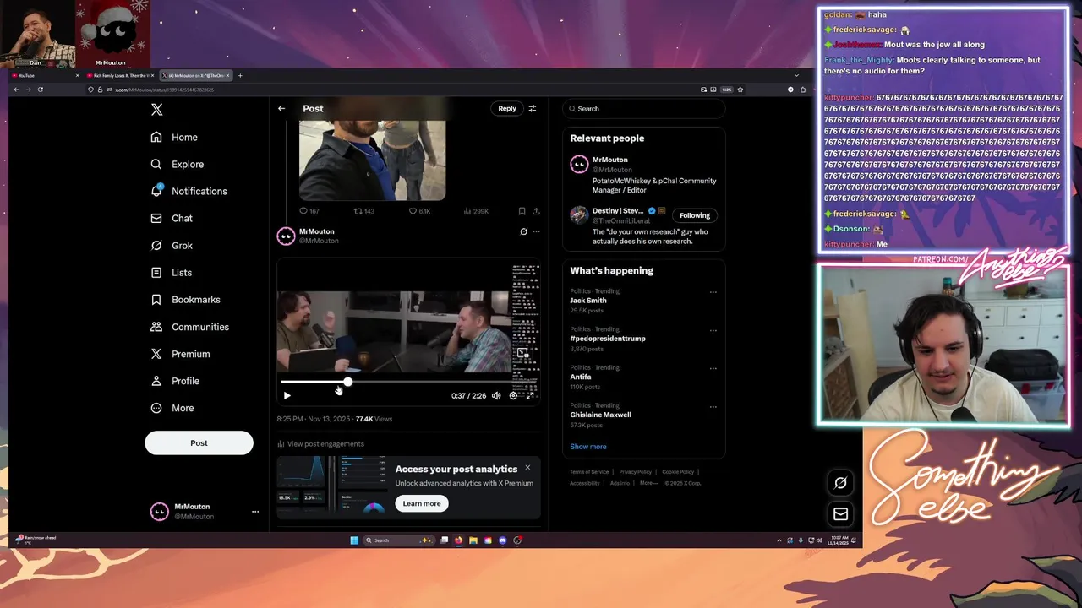Screen dimensions: 1082x608
Task: Open account switcher dots beside MrMouton
Action: point(254,512)
